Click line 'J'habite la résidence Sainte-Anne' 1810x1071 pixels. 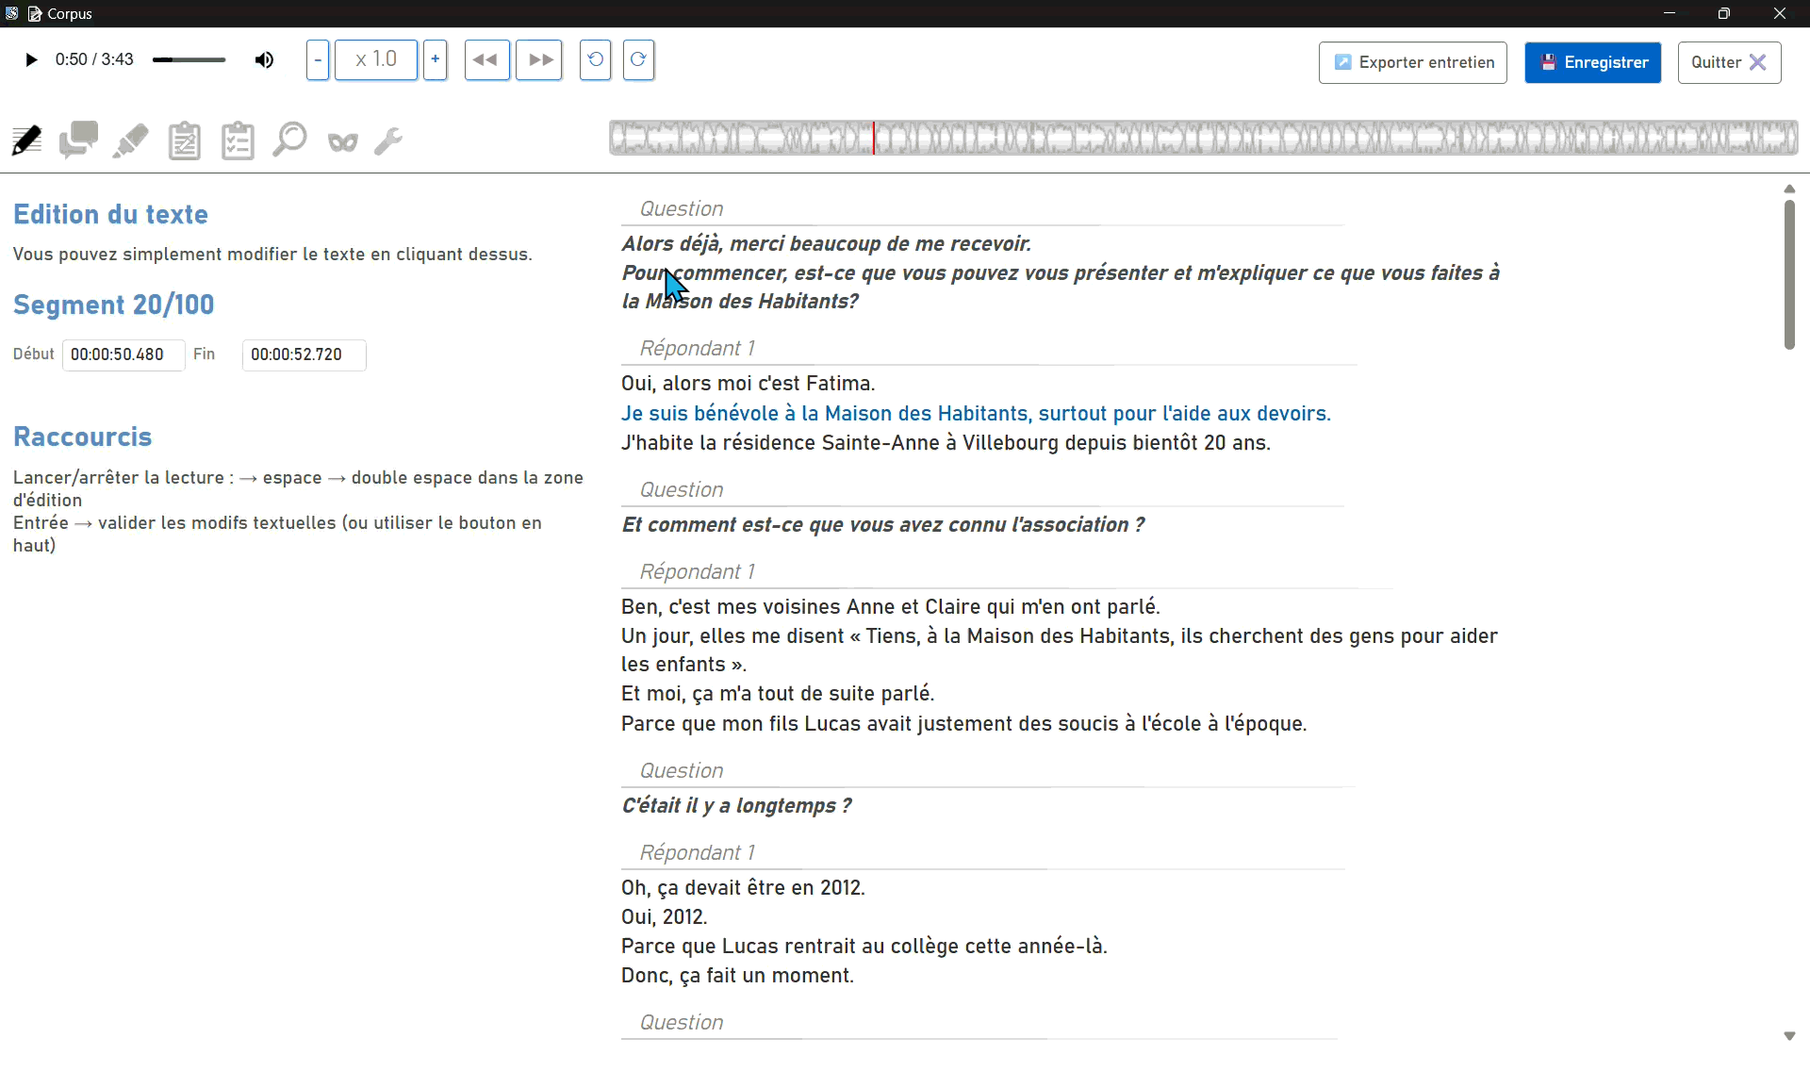[x=946, y=443]
